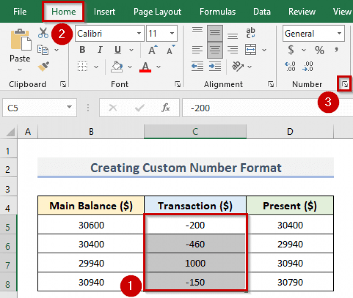
Task: Open the Formulas tab
Action: [x=217, y=12]
